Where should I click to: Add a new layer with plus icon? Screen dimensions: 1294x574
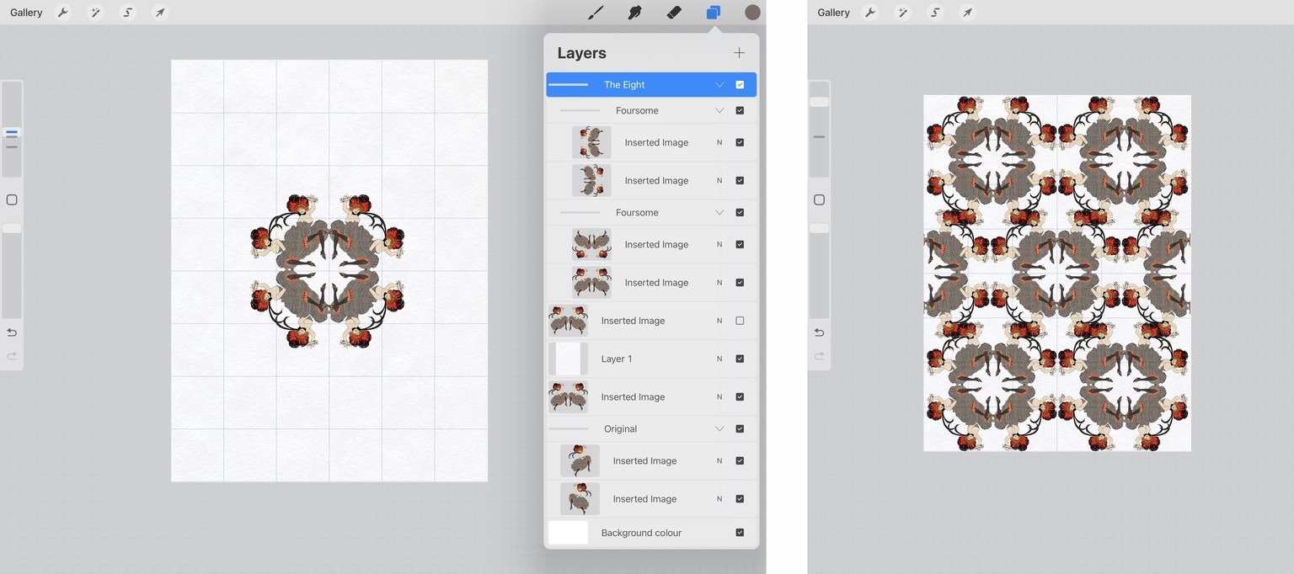coord(739,53)
